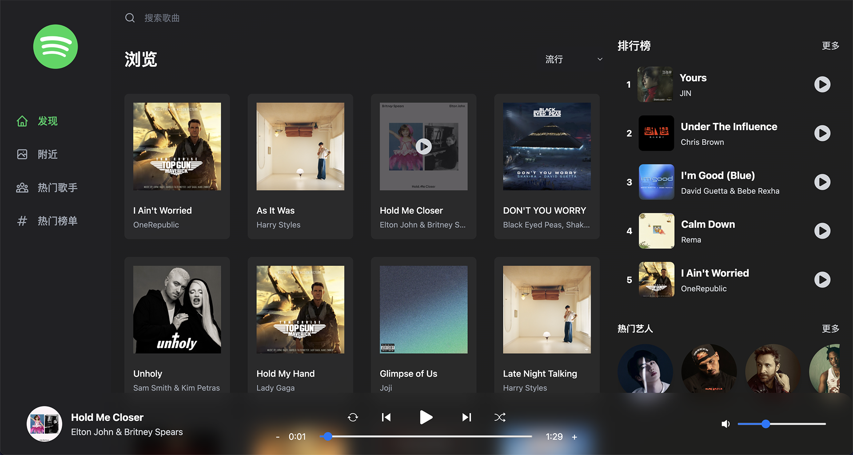Viewport: 853px width, 455px height.
Task: Click the hash icon beside 热门榜单
Action: click(x=22, y=221)
